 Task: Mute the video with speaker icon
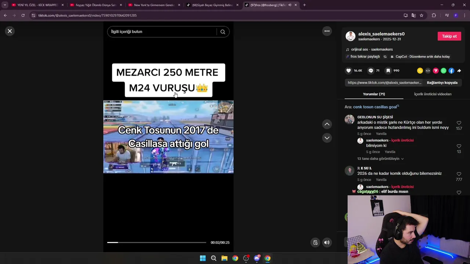point(327,242)
